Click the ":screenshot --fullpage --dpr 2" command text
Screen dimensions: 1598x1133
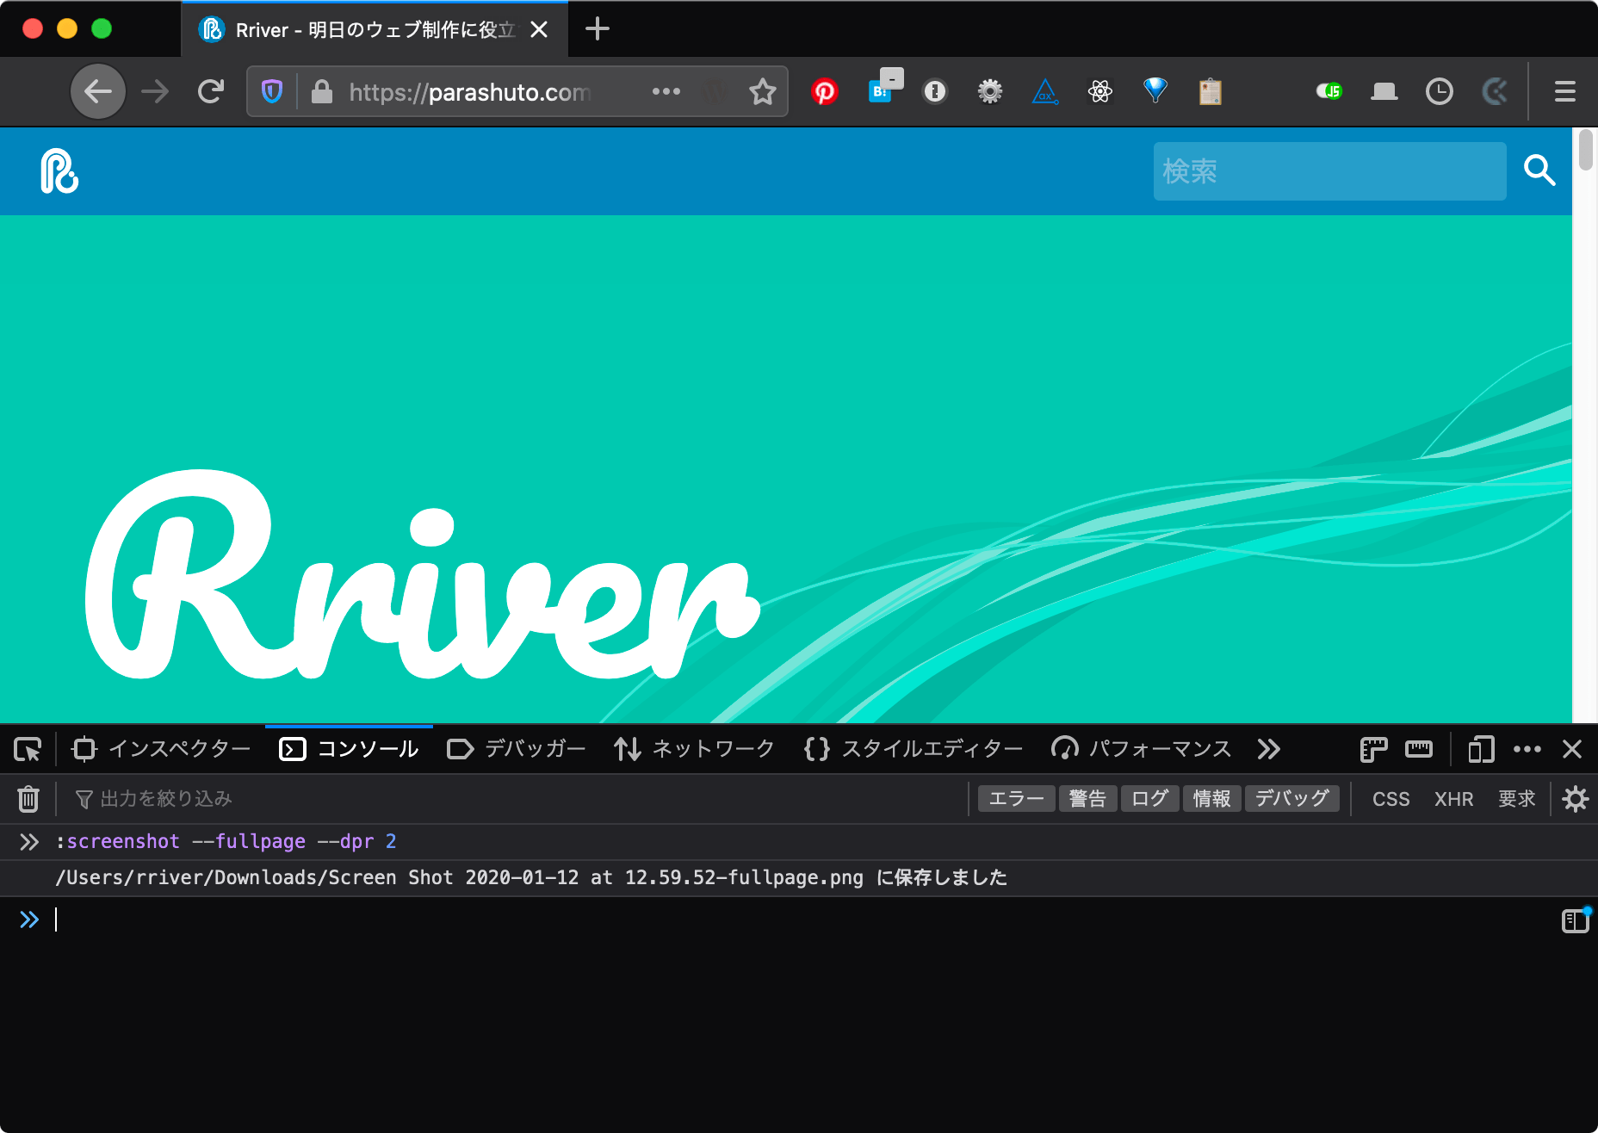coord(226,841)
